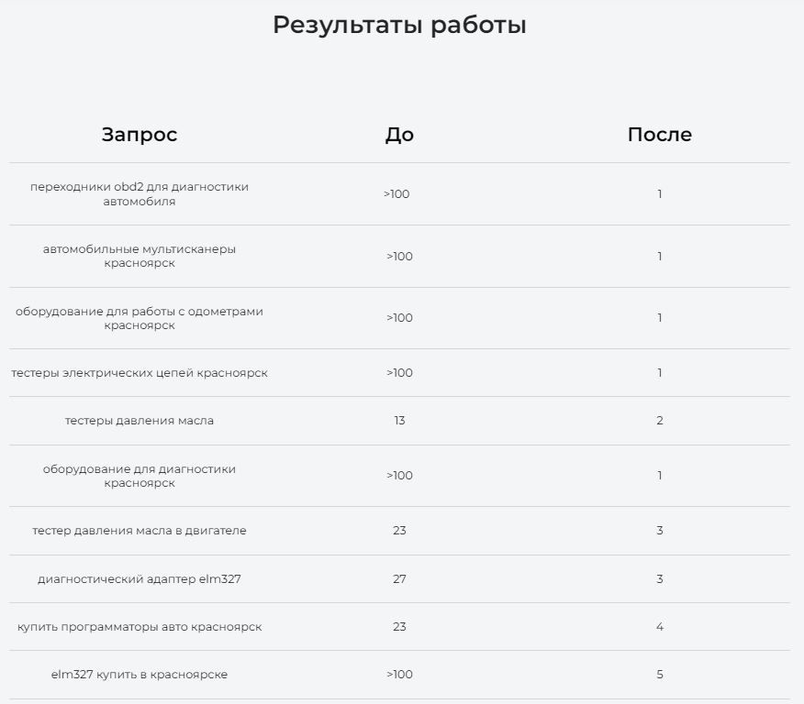Click ">100" in the elm327 купить row
Viewport: 804px width, 704px height.
click(x=399, y=675)
